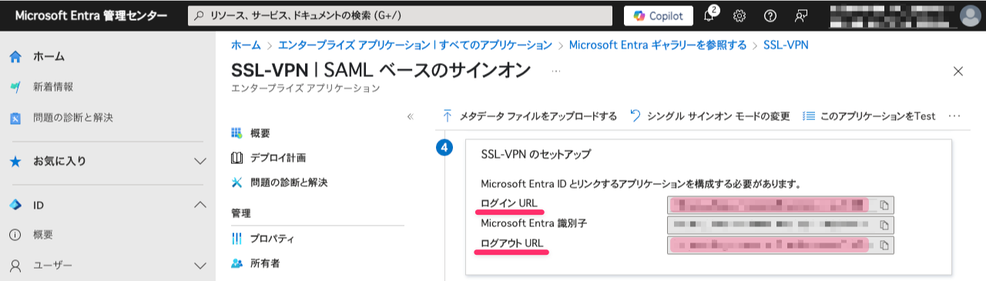Open the settings gear icon

[739, 15]
